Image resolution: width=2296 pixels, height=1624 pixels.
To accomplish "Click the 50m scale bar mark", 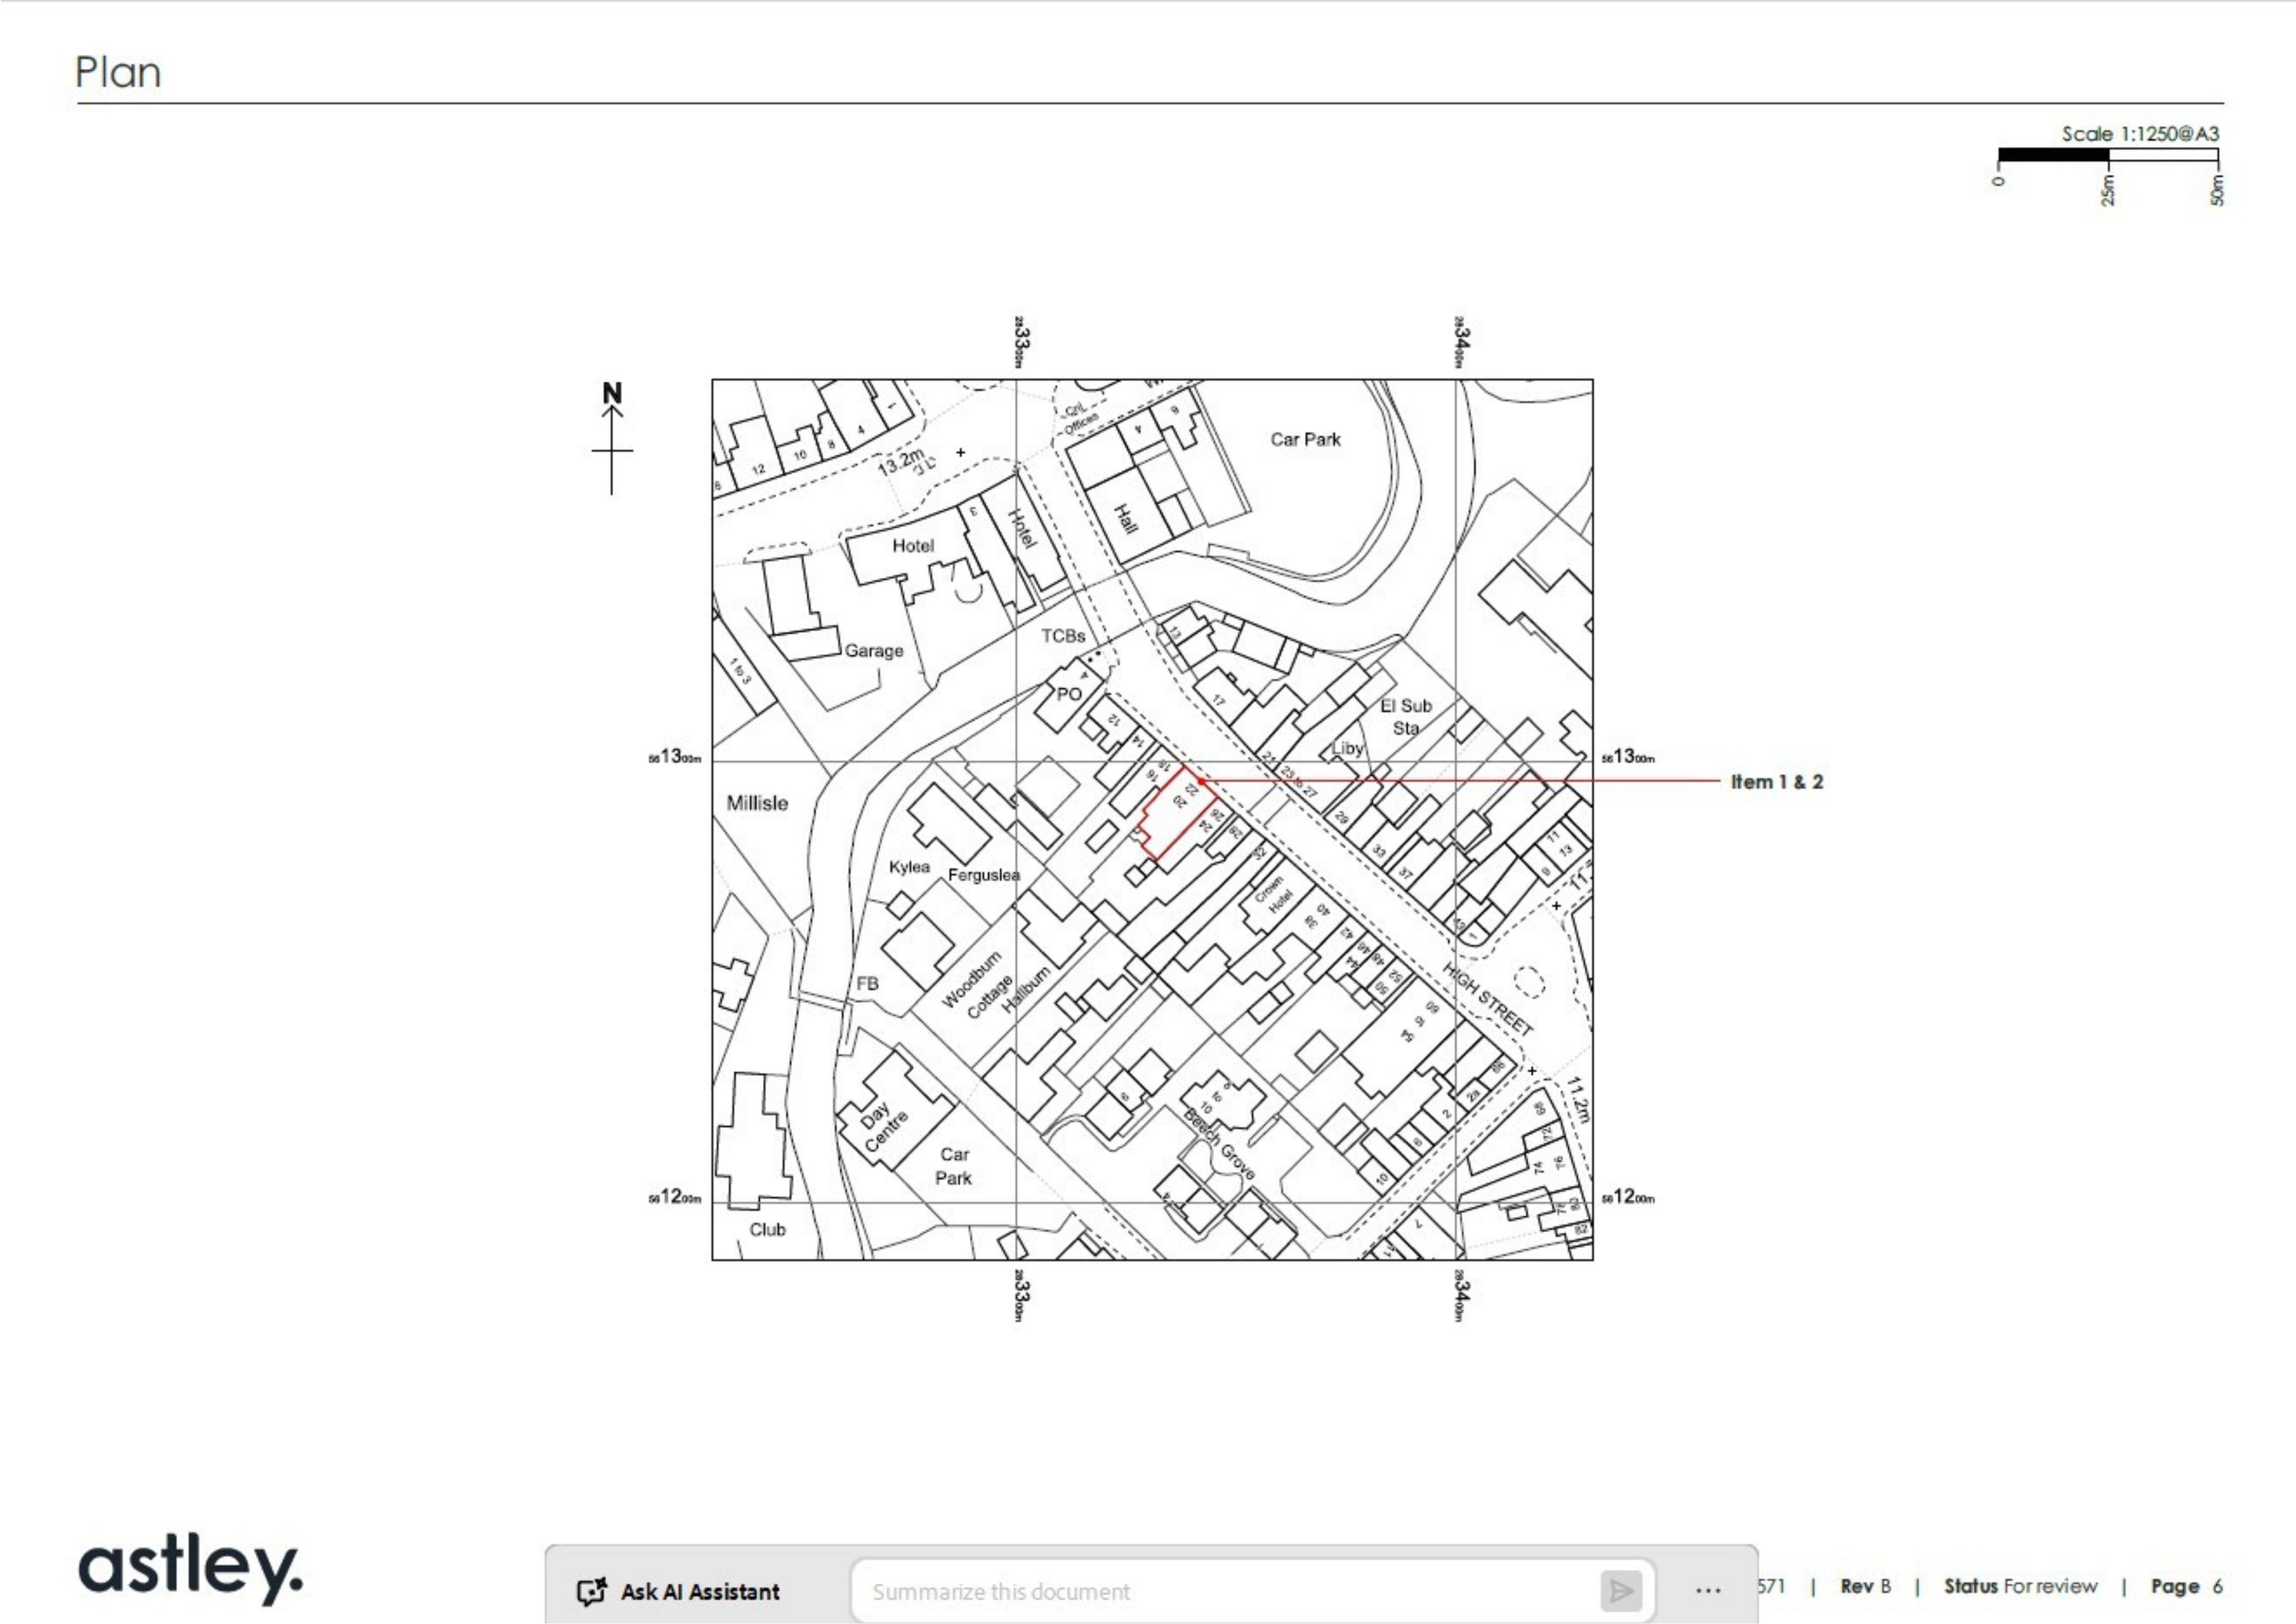I will click(2217, 190).
